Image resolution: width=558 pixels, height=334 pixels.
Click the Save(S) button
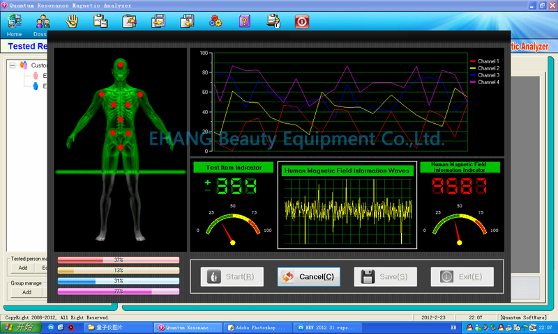coord(386,277)
